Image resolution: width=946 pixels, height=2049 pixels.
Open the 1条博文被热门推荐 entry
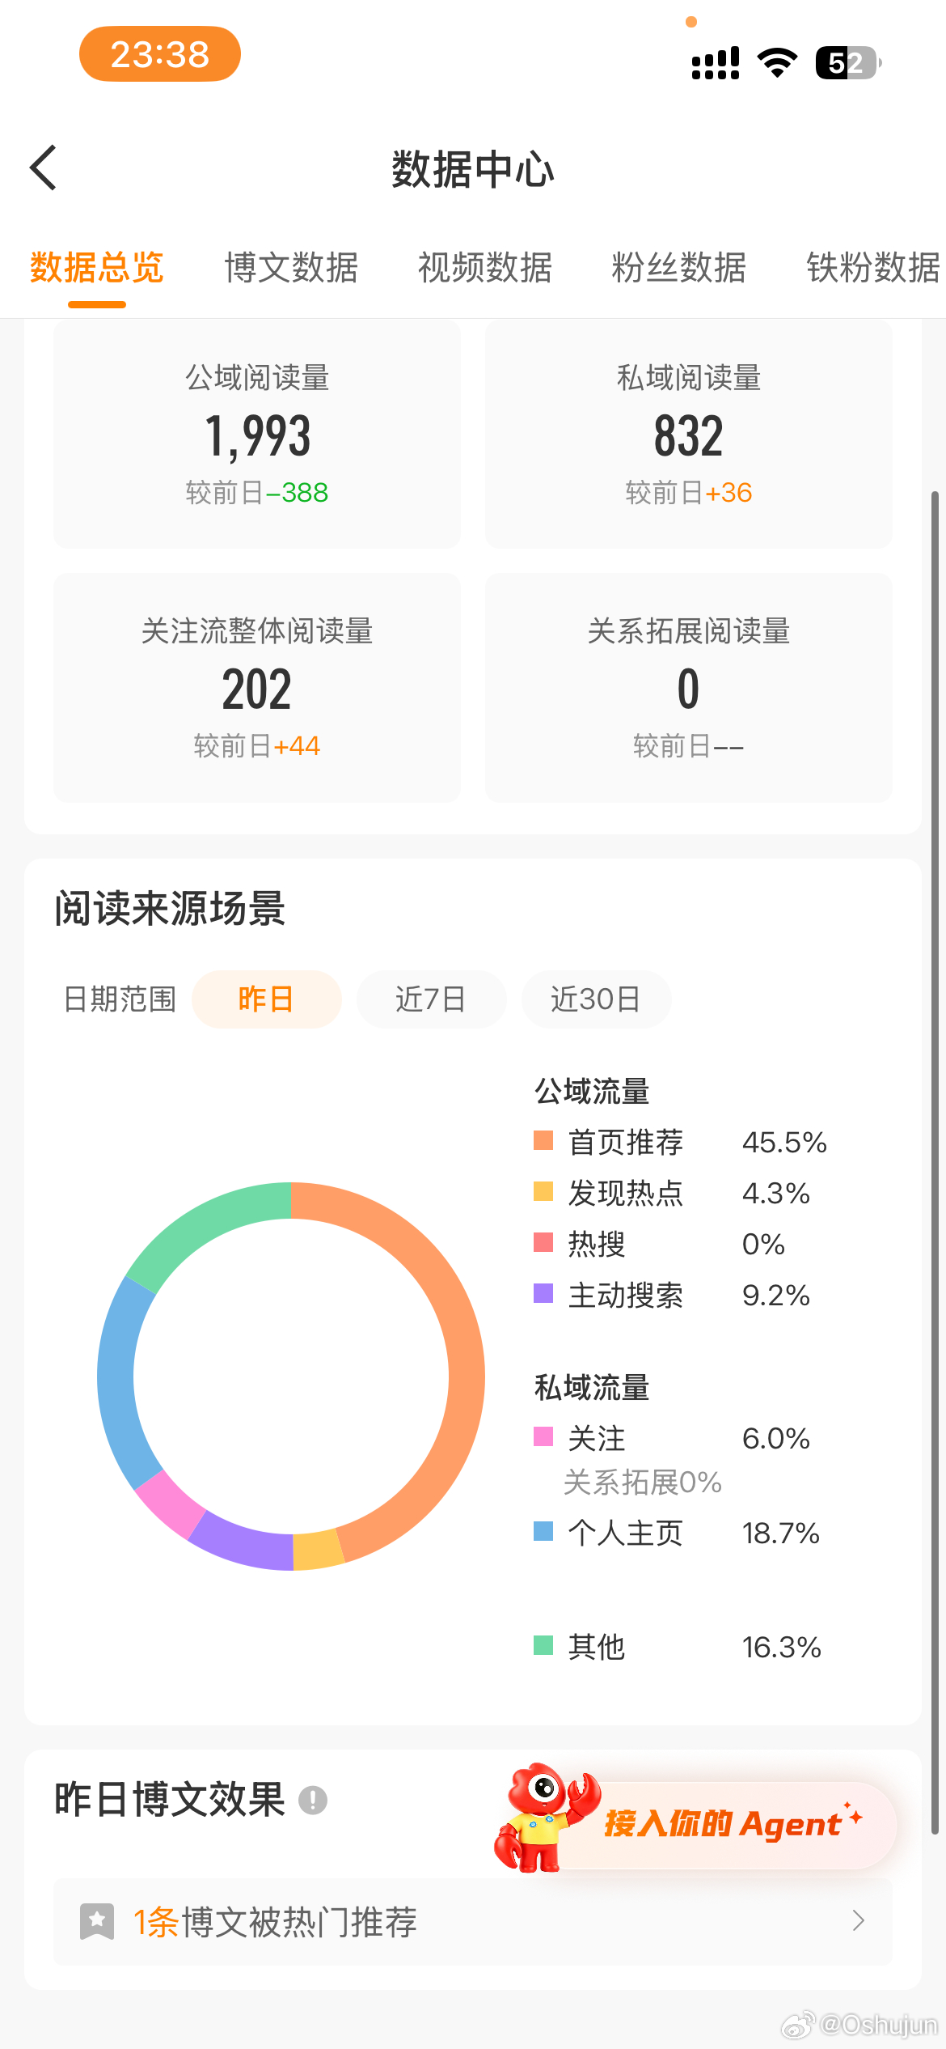tap(472, 1922)
